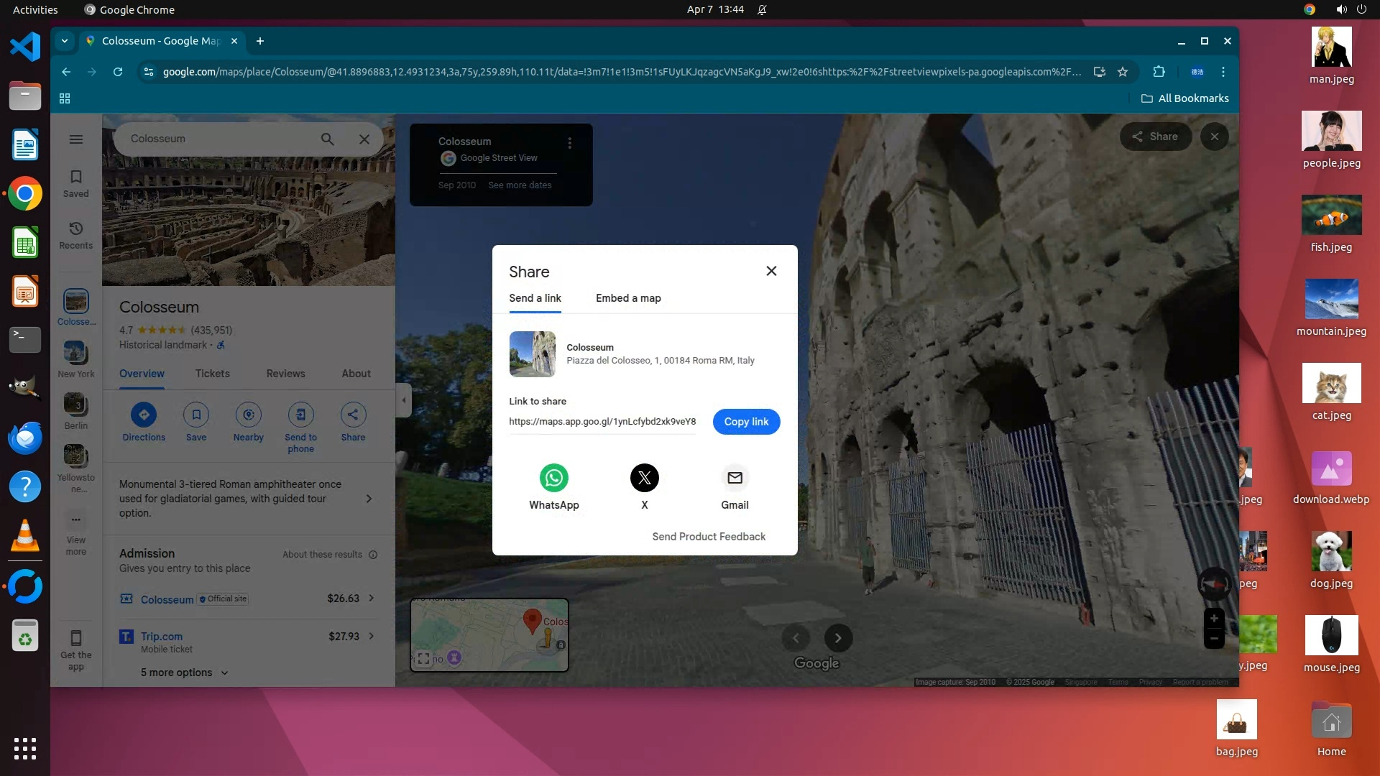The width and height of the screenshot is (1380, 776).
Task: Open Send Product Feedback link
Action: [x=708, y=537]
